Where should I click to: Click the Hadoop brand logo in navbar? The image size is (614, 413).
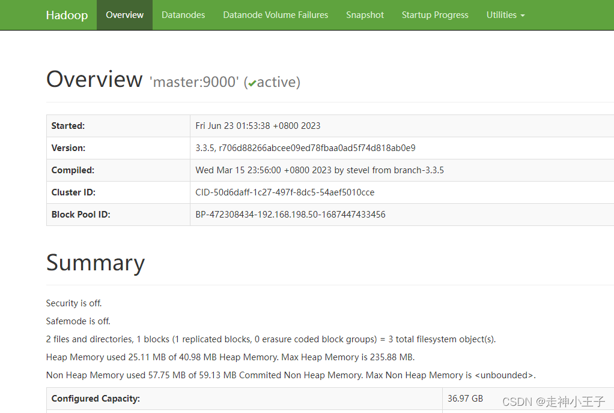pyautogui.click(x=66, y=15)
